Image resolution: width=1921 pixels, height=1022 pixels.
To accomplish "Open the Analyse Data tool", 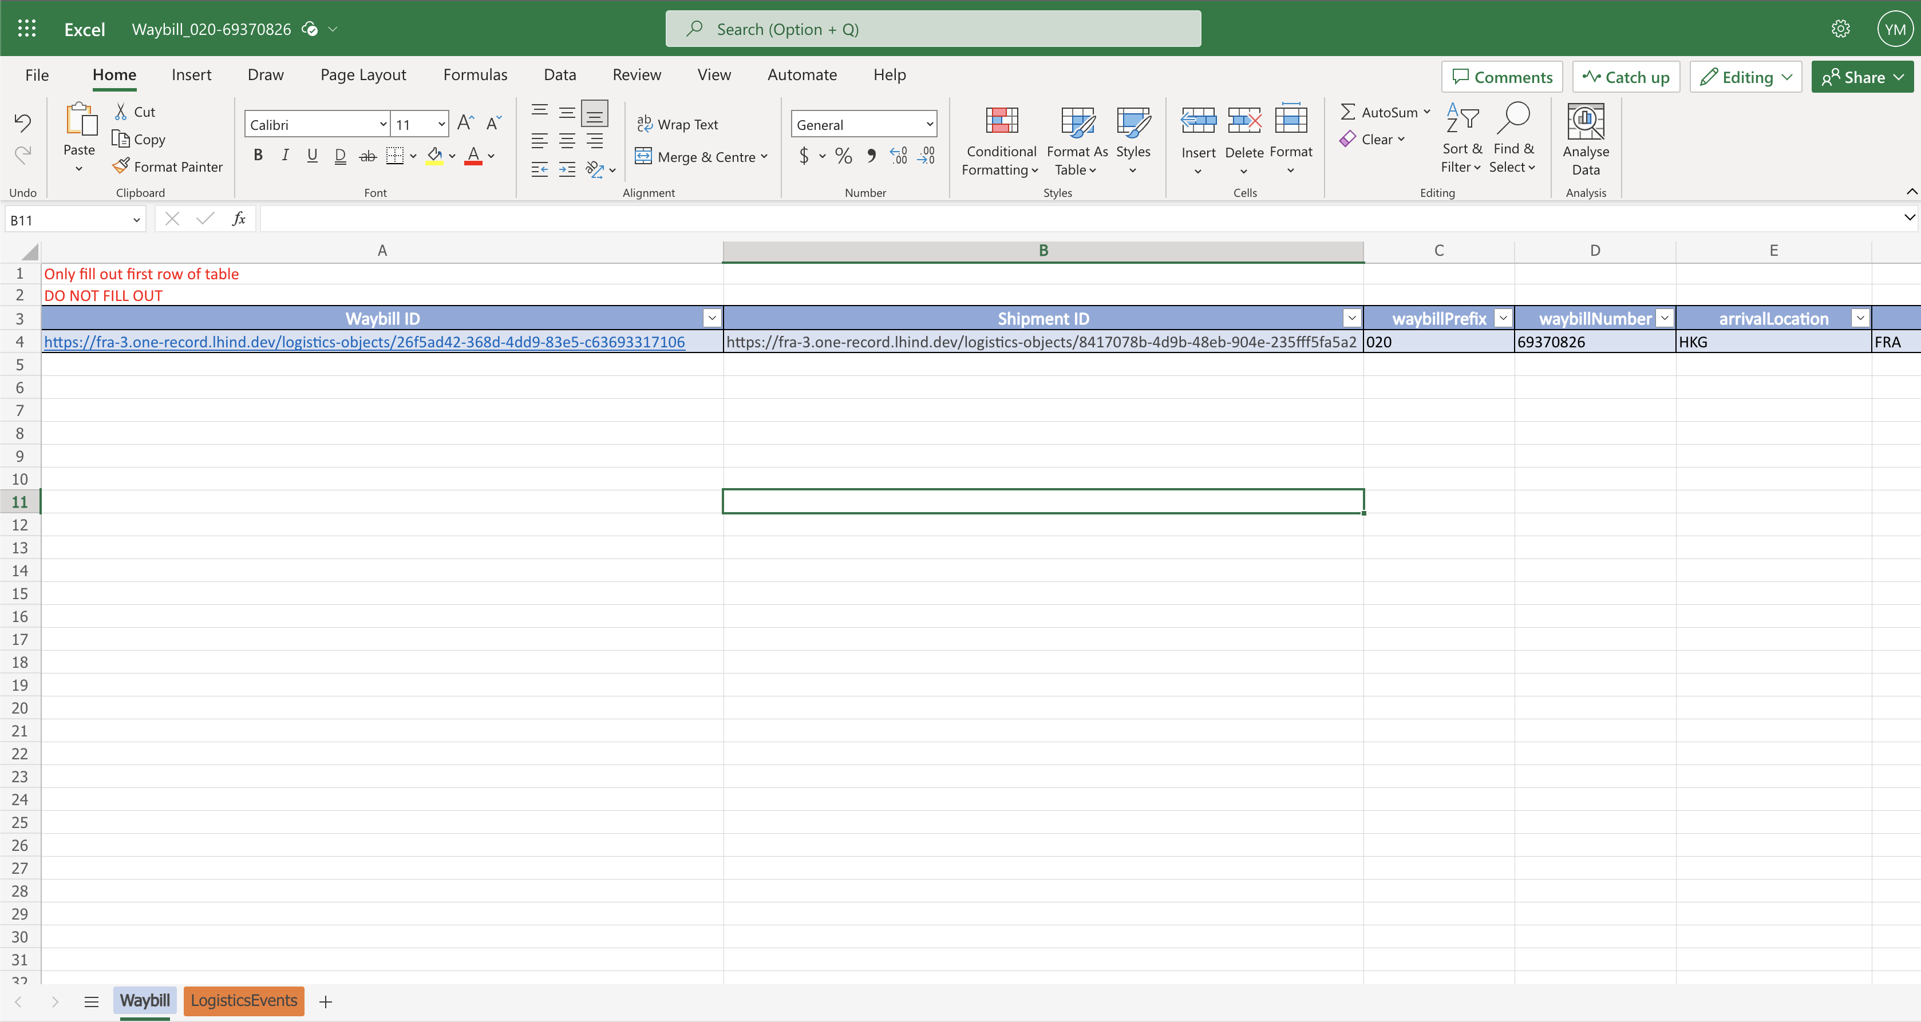I will tap(1586, 140).
